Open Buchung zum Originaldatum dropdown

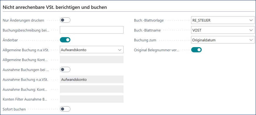pos(223,40)
